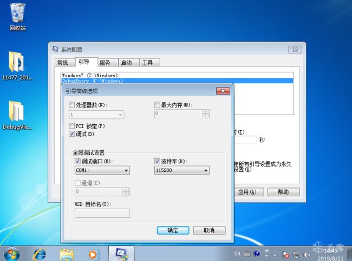Click the Show Desktop strip on taskbar
This screenshot has height=261, width=352.
349,253
